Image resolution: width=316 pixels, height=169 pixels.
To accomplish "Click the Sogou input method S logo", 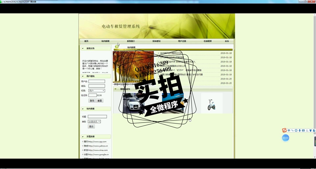I will 284,130.
